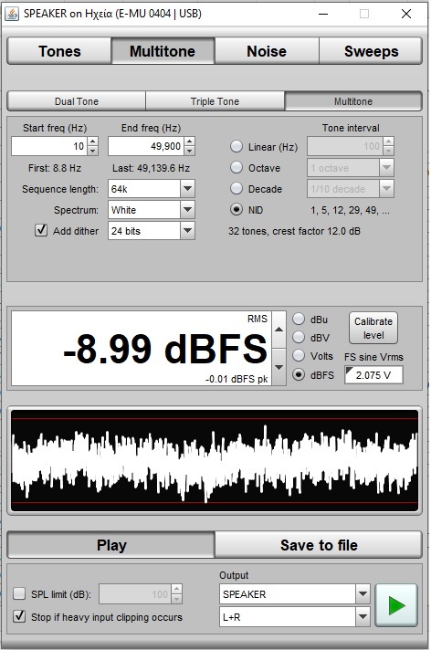Select NID tone interval option
Viewport: 431px width, 650px height.
[237, 210]
